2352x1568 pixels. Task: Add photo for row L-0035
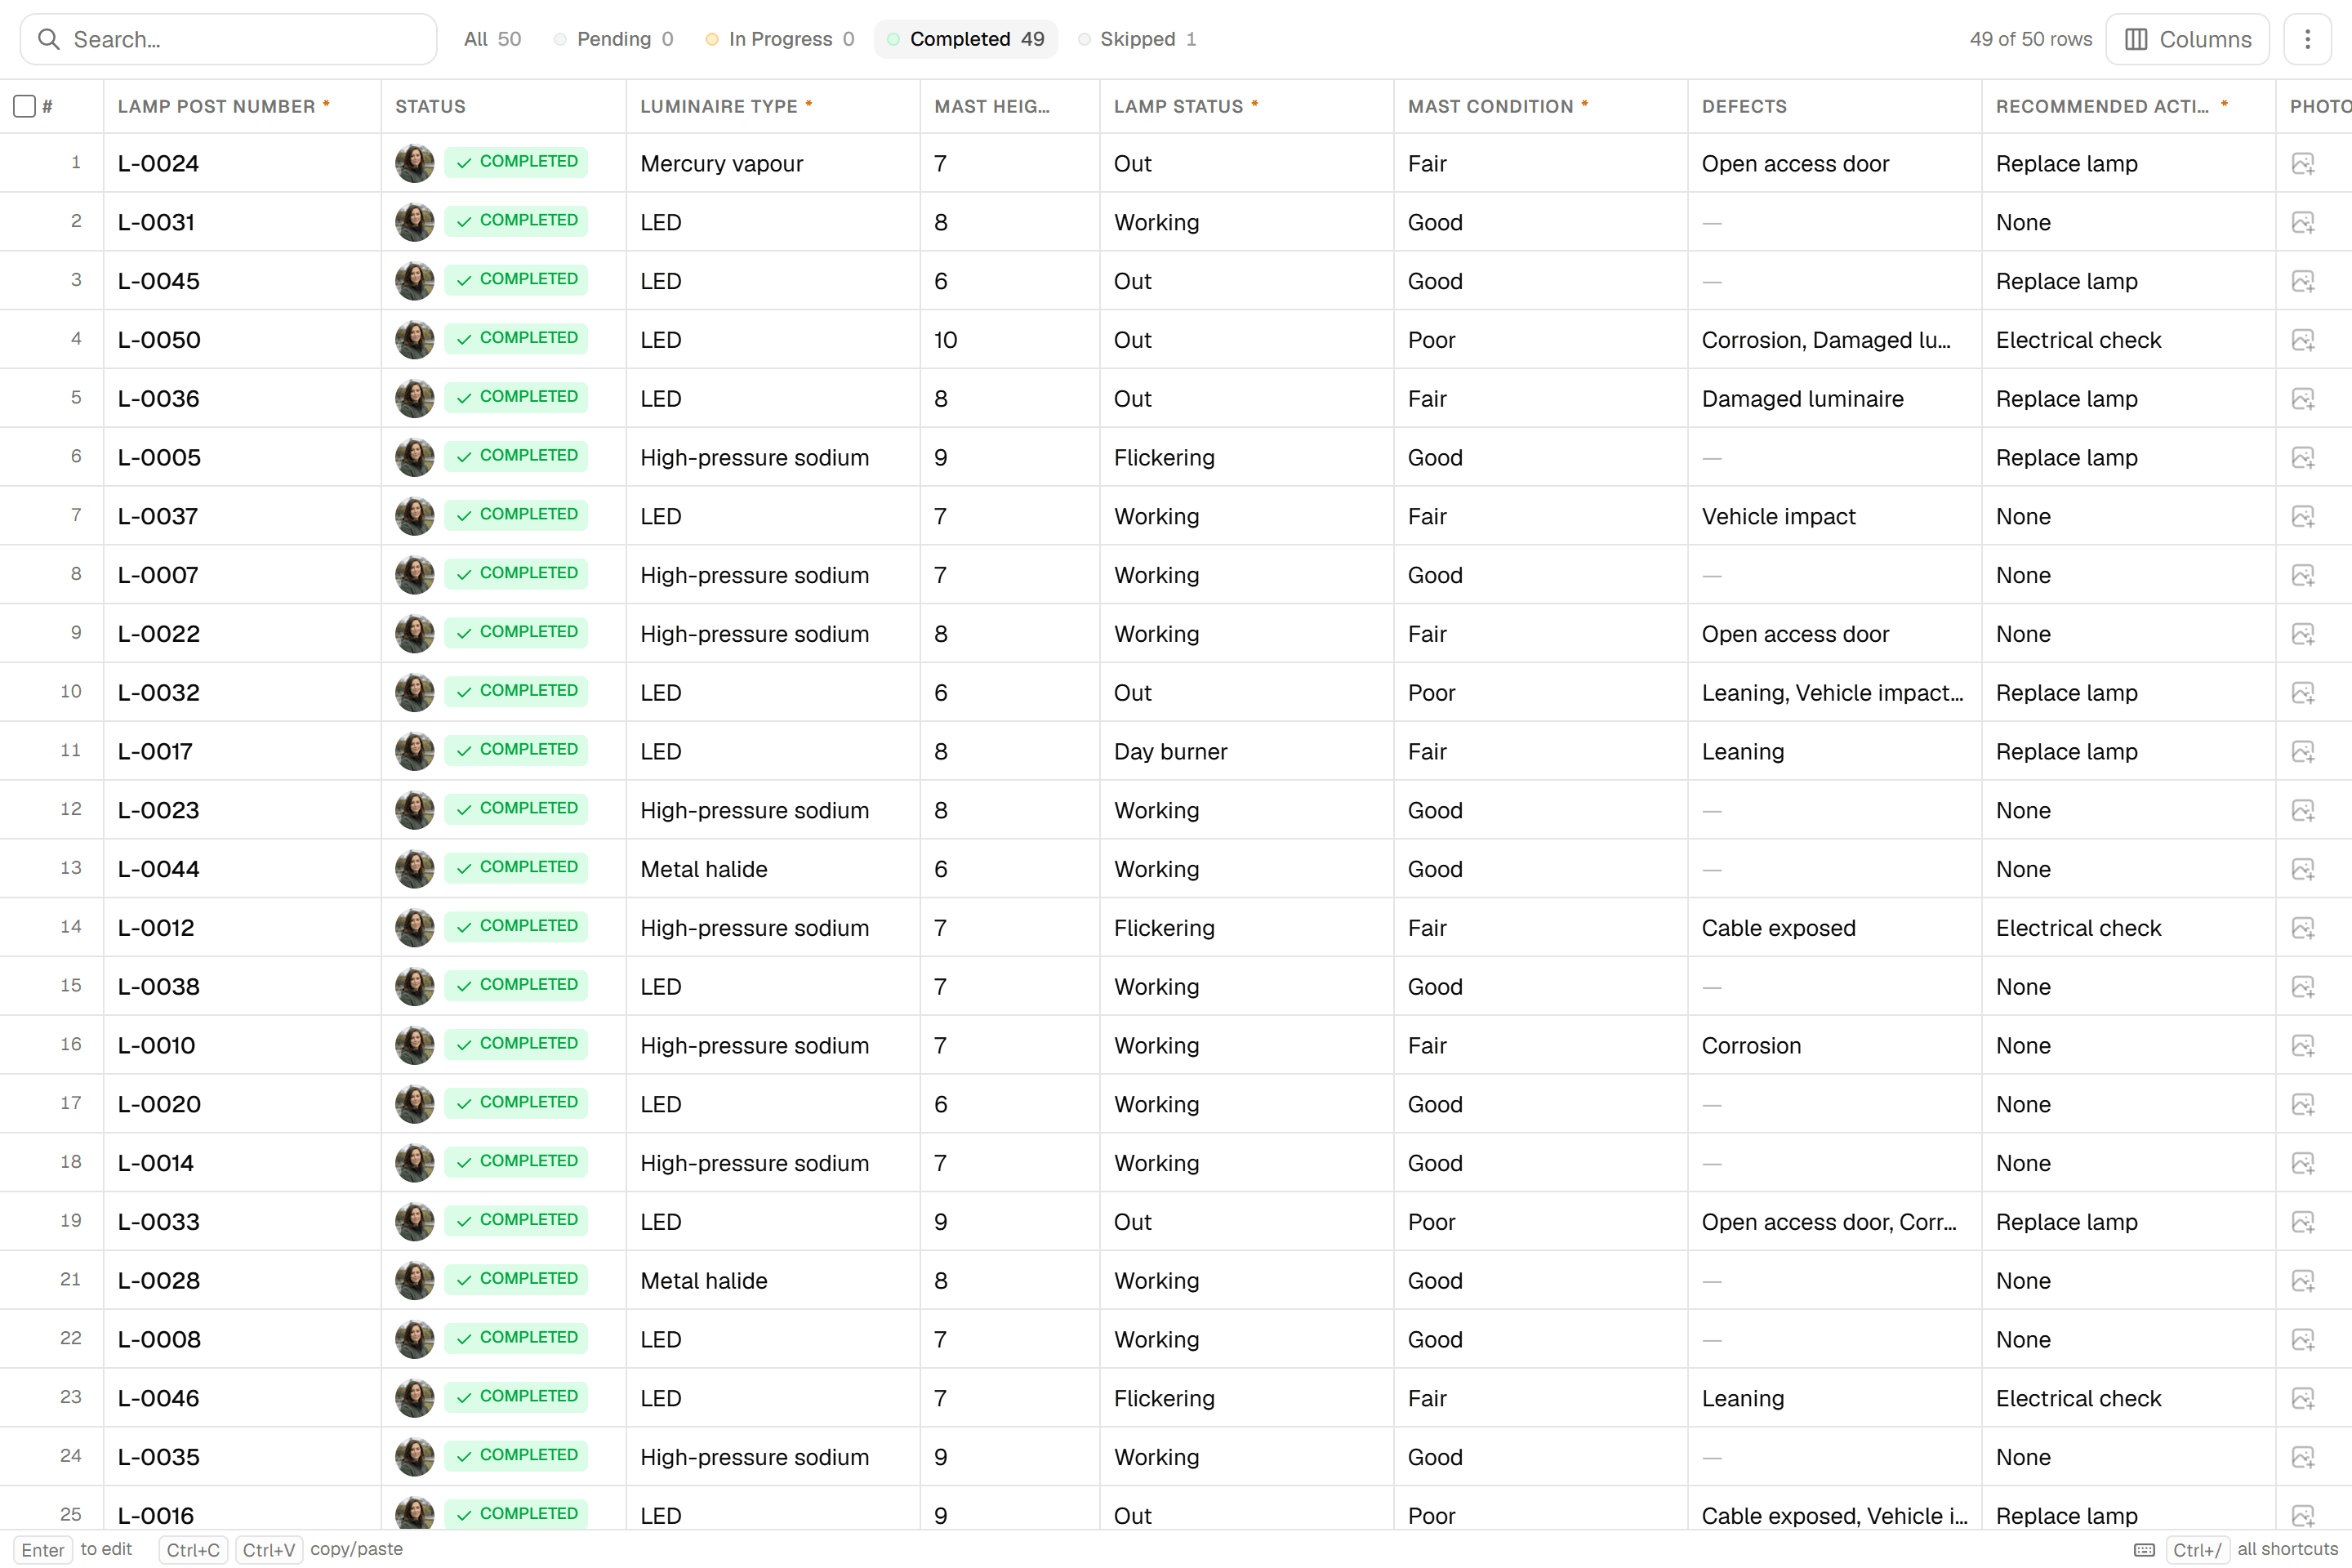2303,1457
